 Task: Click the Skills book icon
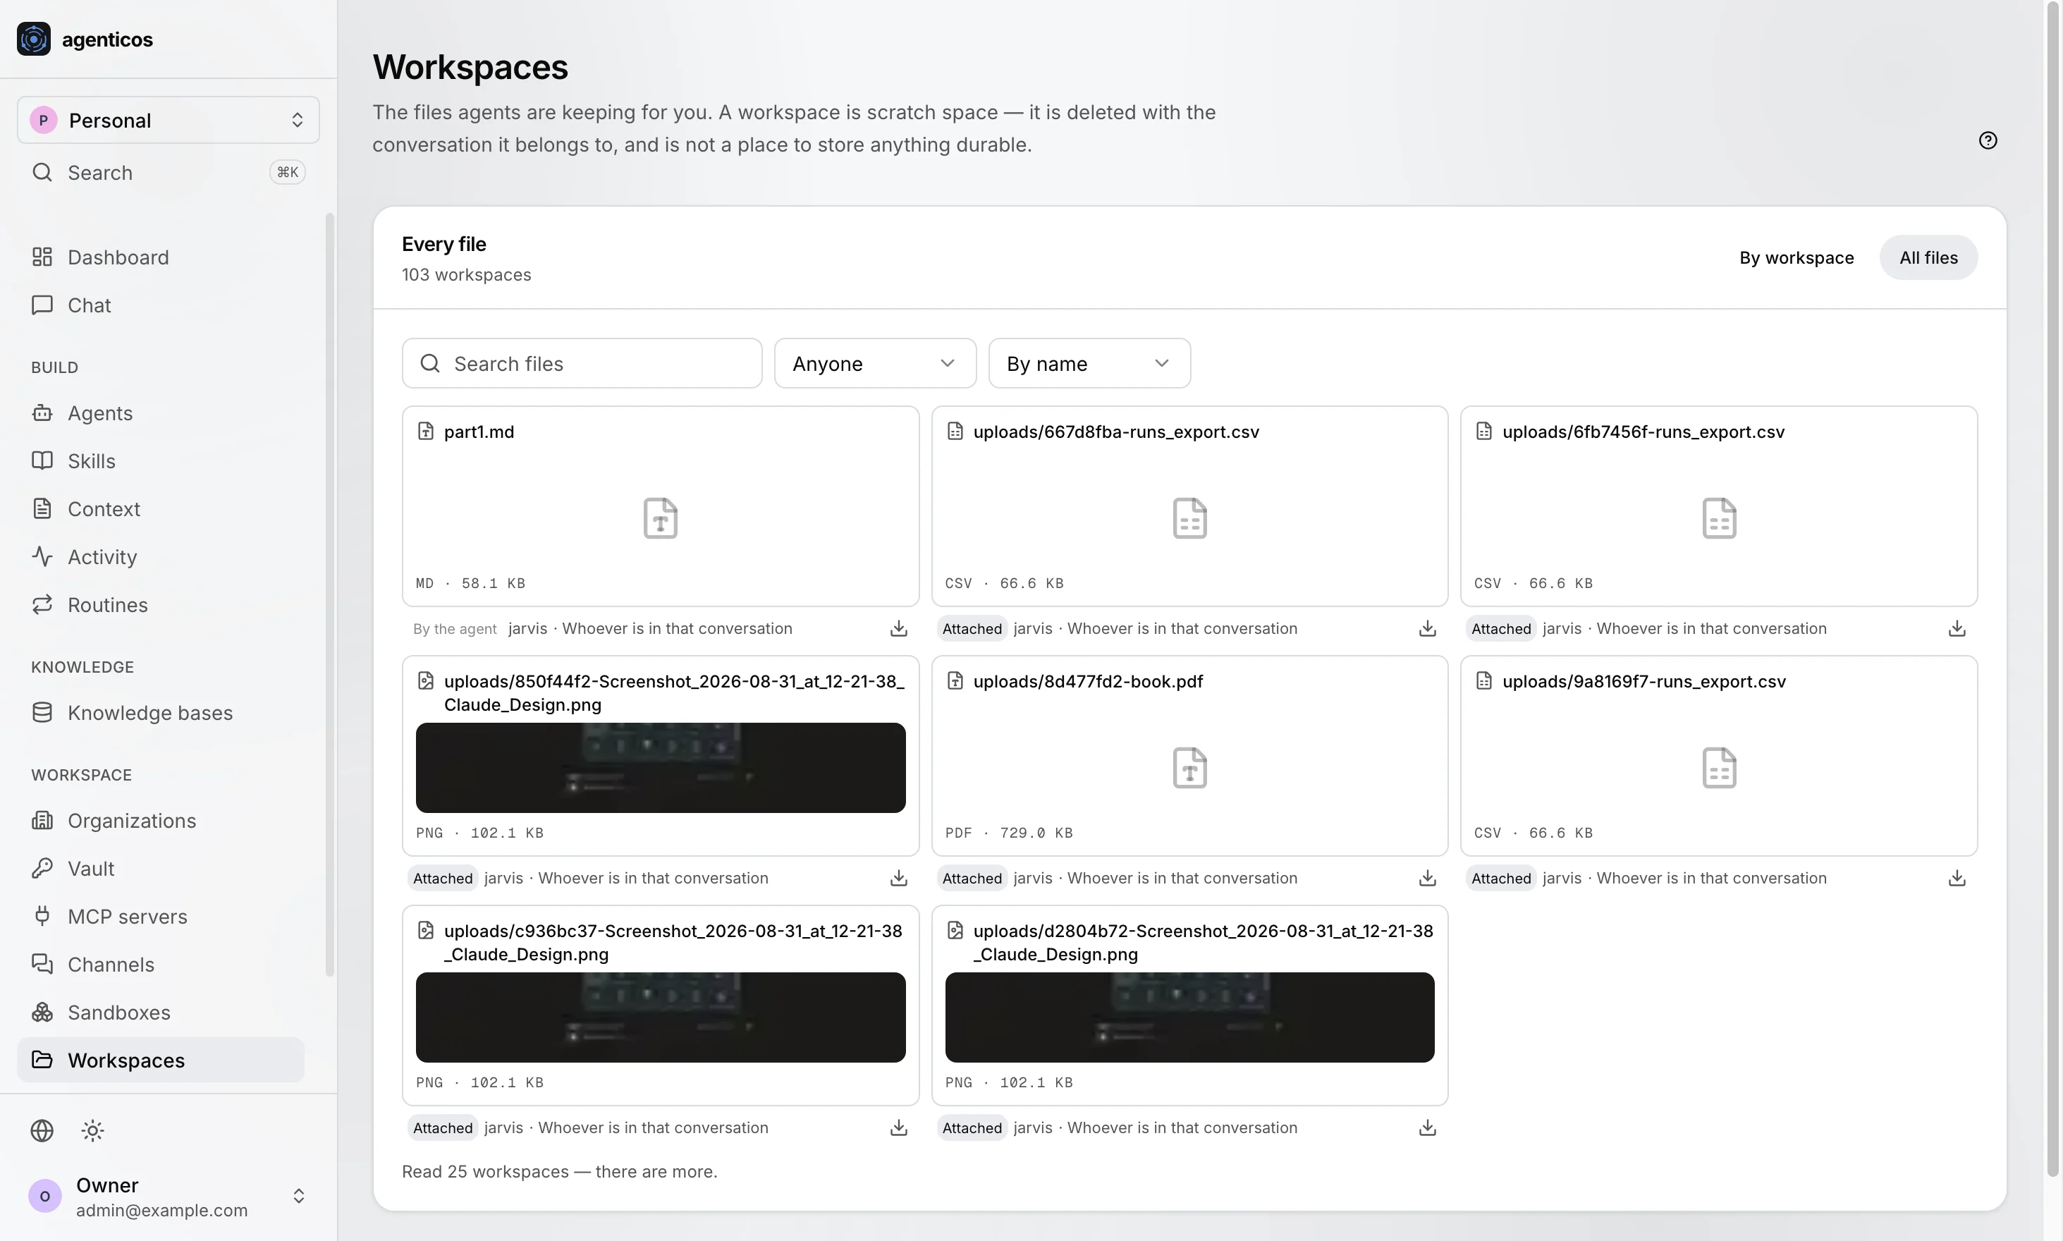pyautogui.click(x=42, y=460)
